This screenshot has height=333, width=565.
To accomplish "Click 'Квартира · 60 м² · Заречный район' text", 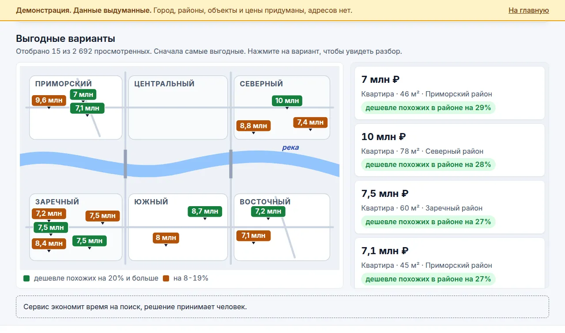I will (x=422, y=208).
